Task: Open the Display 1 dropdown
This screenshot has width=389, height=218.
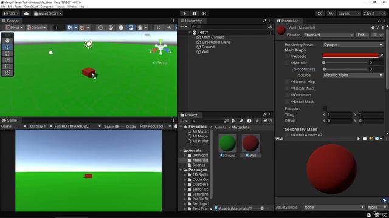Action: (41, 127)
